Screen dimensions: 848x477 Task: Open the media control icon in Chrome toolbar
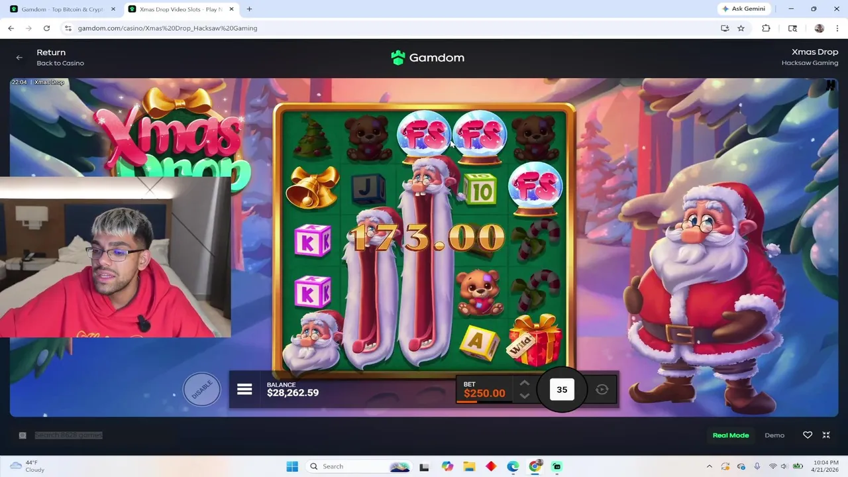point(792,28)
